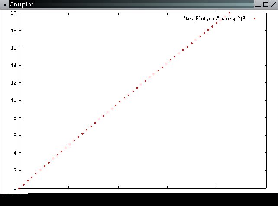
Task: Click y-axis label 18
Action: click(x=13, y=31)
